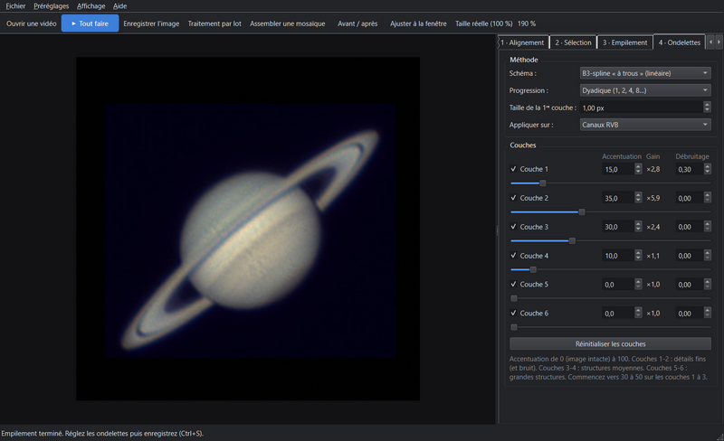The width and height of the screenshot is (724, 441).
Task: Uncheck Couche 6 checkbox
Action: tap(513, 313)
